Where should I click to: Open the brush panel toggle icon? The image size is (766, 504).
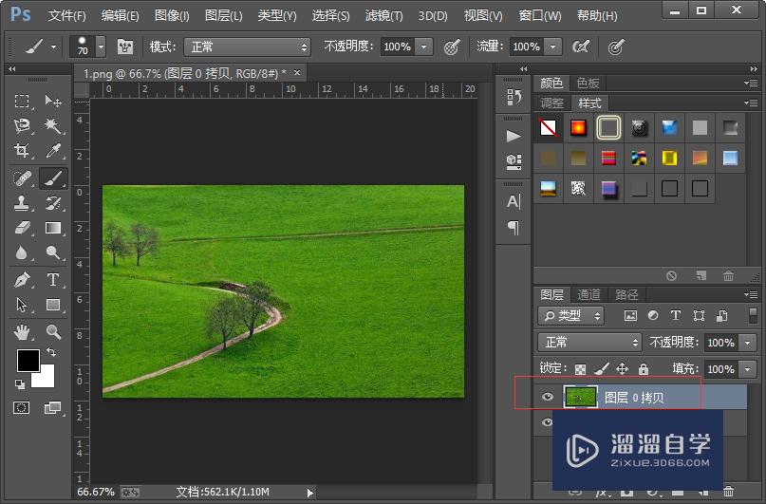click(125, 47)
